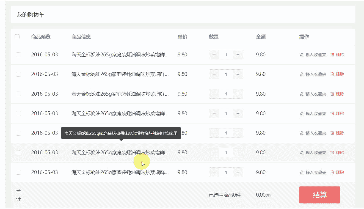
Task: Increase quantity with plus in highlighted sixth row
Action: [238, 153]
